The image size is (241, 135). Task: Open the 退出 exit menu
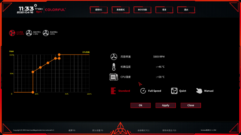186,10
